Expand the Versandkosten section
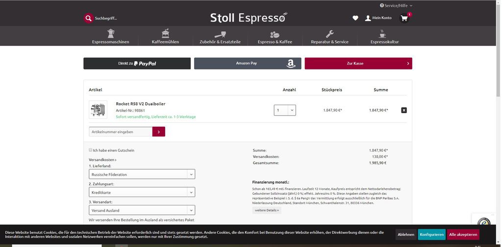The image size is (502, 247). point(102,159)
